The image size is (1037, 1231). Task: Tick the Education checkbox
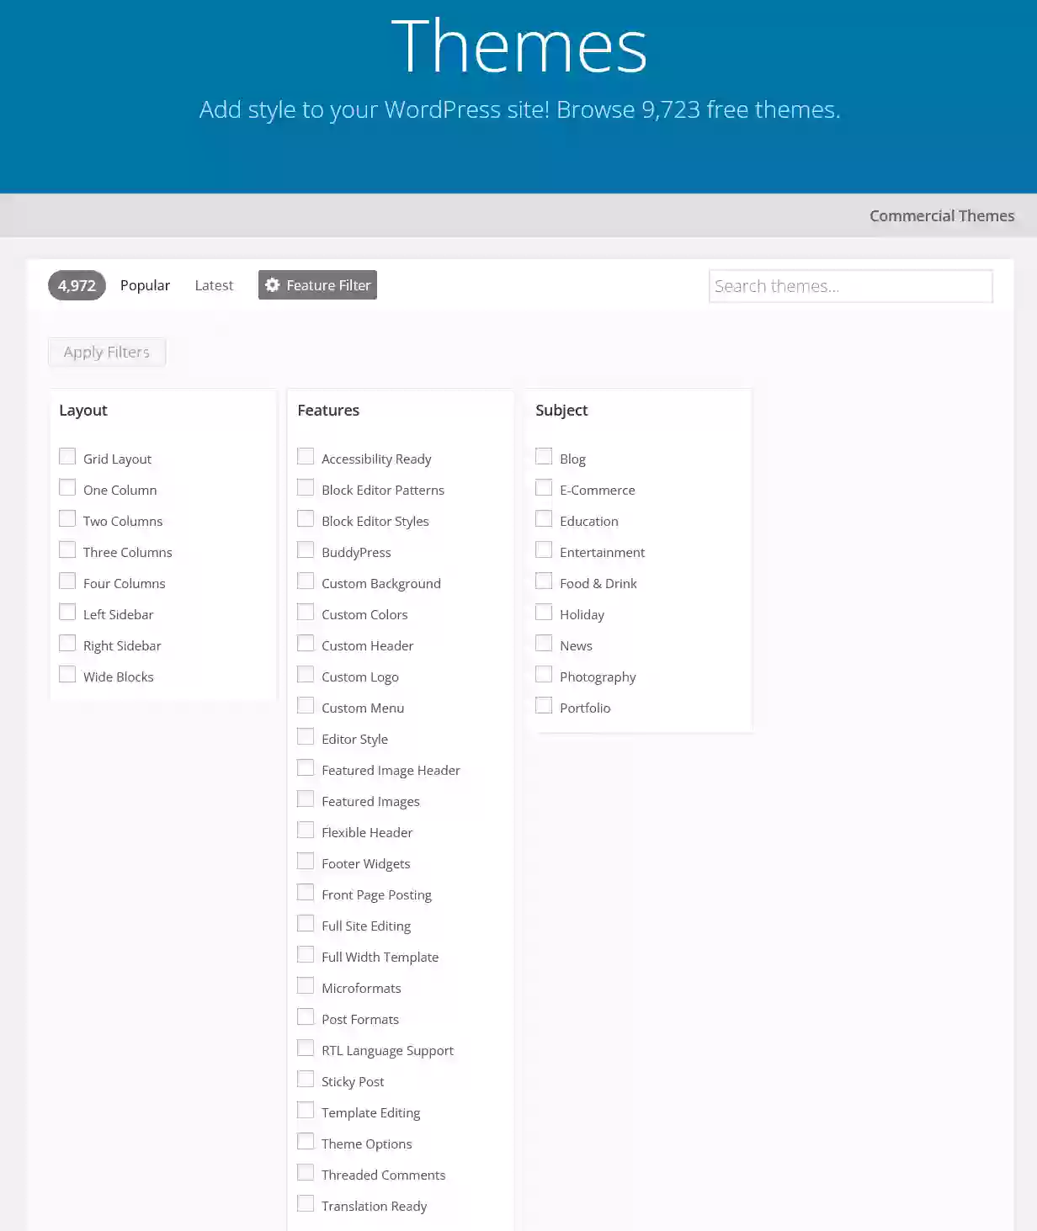click(544, 518)
